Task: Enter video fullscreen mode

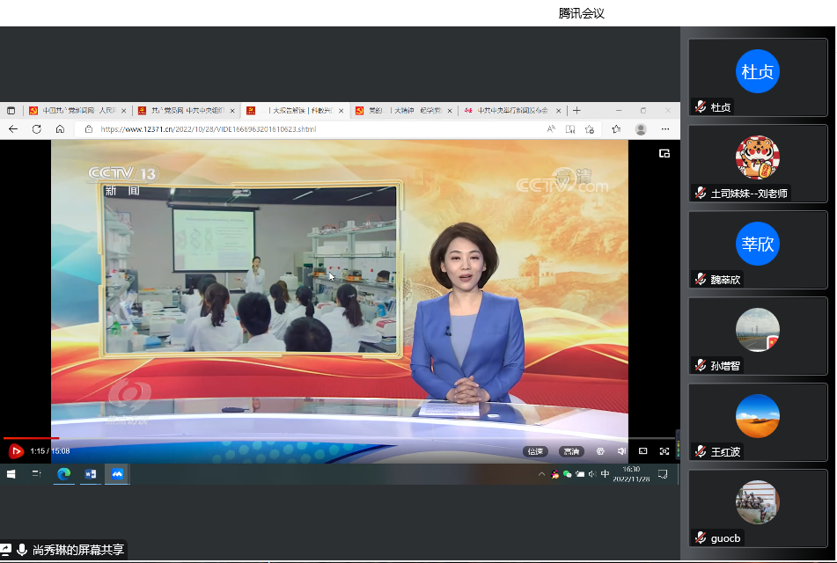Action: (664, 451)
